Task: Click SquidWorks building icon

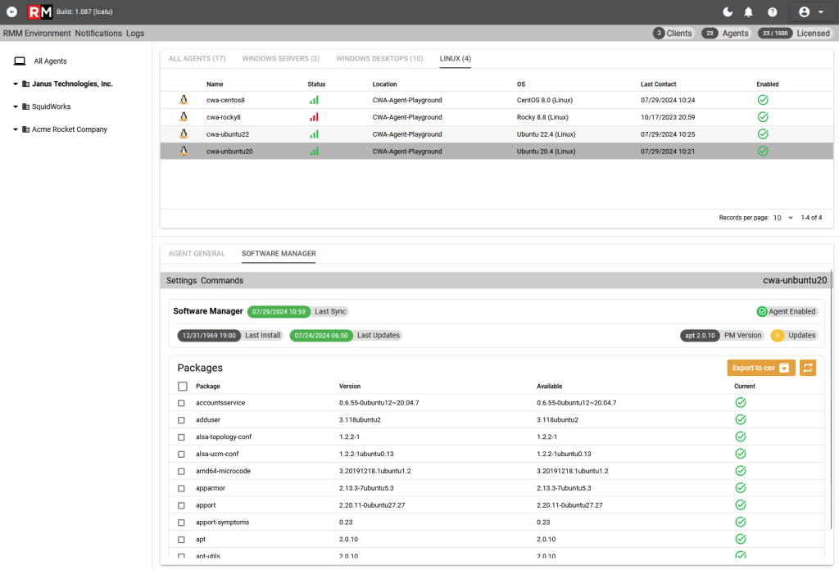Action: (x=25, y=106)
